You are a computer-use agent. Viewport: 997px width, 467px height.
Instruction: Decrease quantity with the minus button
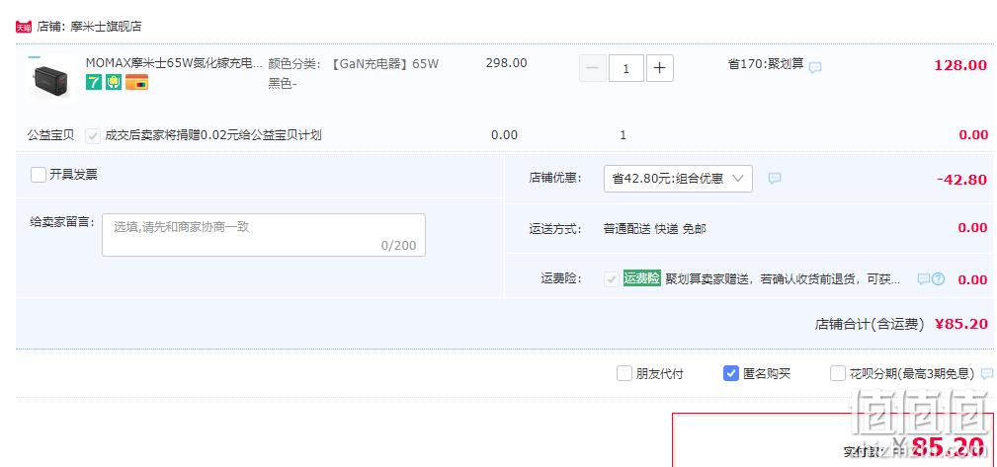pyautogui.click(x=593, y=68)
